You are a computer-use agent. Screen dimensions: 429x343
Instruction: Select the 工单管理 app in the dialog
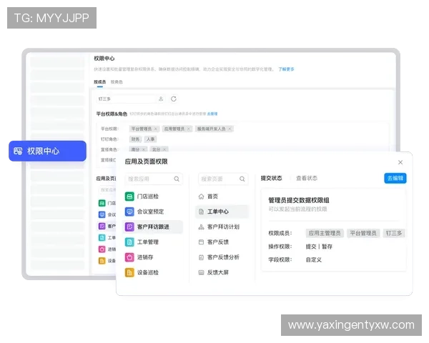pyautogui.click(x=153, y=242)
